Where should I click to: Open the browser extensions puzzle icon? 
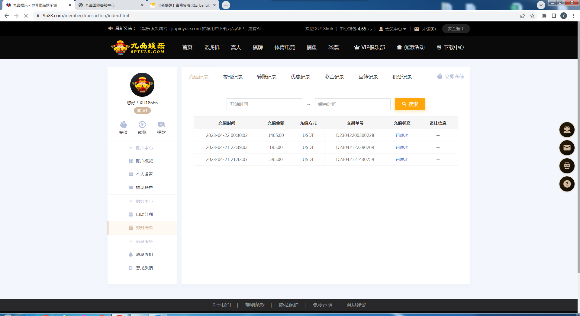544,16
